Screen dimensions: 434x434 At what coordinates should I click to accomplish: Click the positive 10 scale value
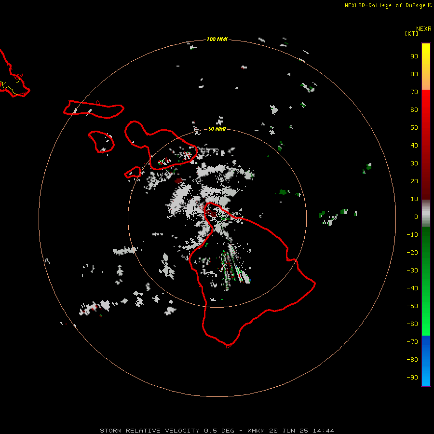click(414, 199)
